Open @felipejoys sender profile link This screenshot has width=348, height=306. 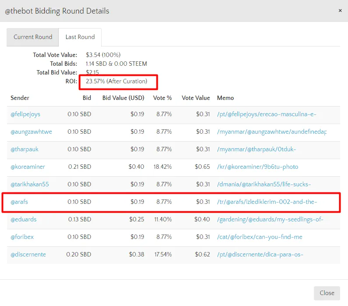click(25, 114)
